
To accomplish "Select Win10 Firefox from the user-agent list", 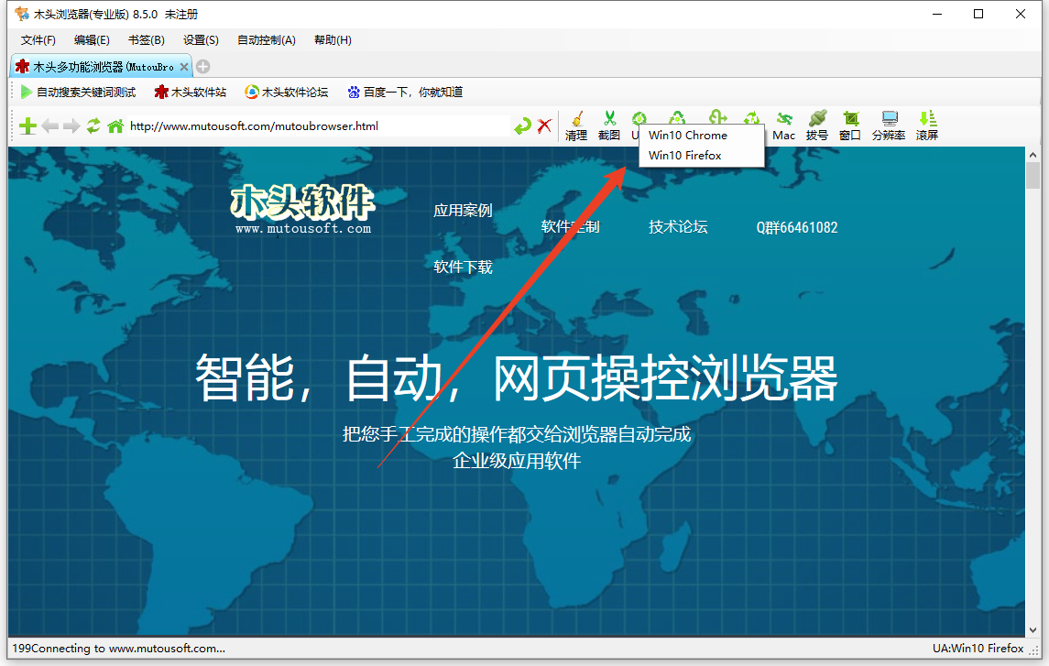I will 683,156.
